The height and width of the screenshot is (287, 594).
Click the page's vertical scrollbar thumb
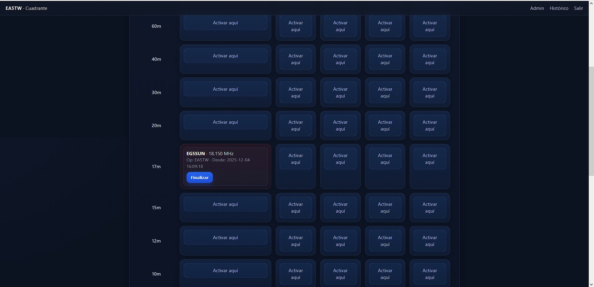pos(591,120)
